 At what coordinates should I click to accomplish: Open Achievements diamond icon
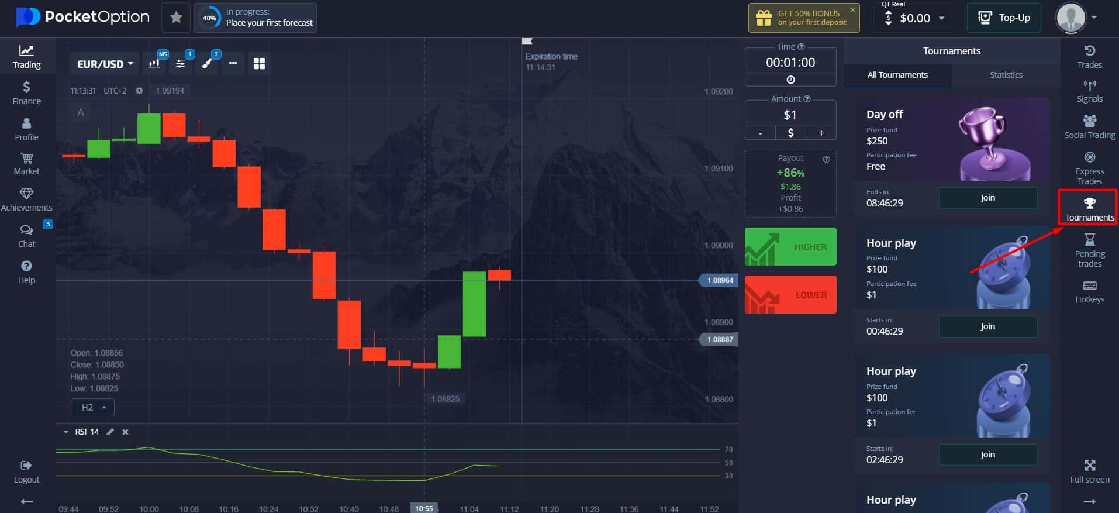[26, 199]
